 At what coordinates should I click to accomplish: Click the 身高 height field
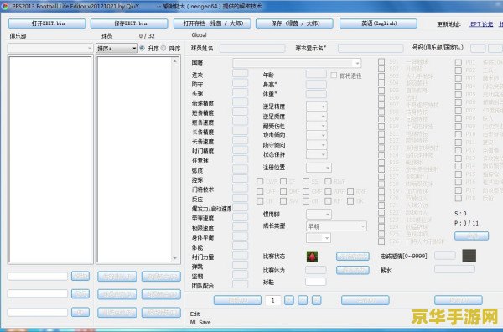(316, 85)
